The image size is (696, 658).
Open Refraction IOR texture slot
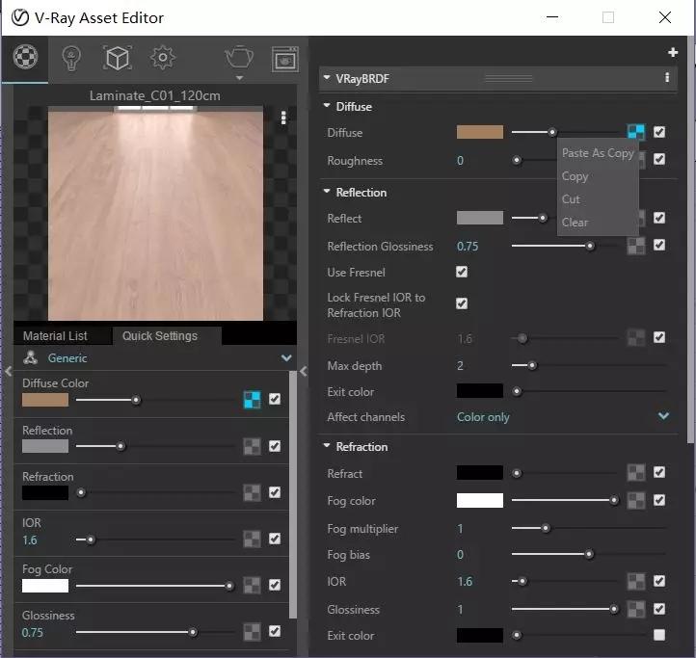tap(635, 581)
